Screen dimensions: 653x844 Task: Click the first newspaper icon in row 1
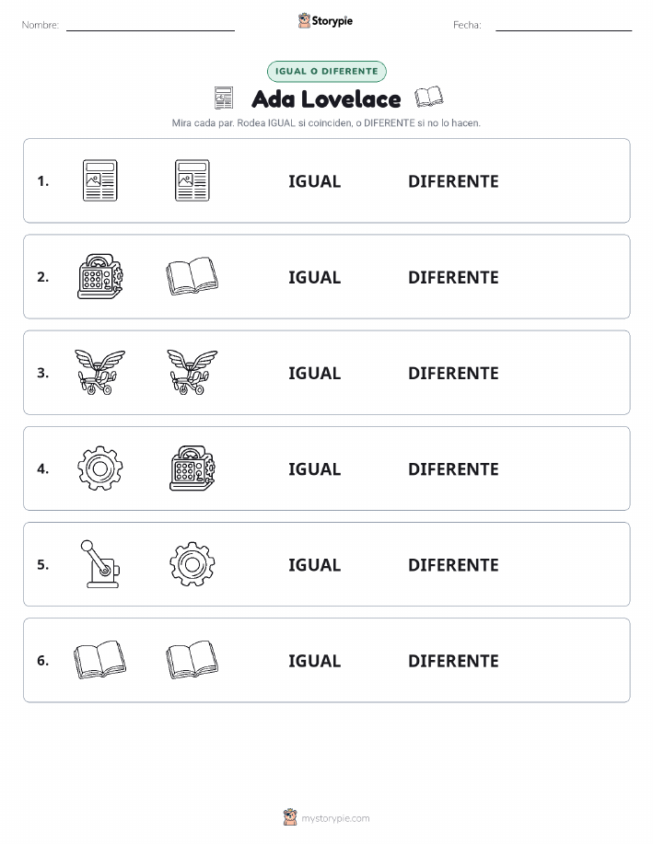(x=99, y=180)
